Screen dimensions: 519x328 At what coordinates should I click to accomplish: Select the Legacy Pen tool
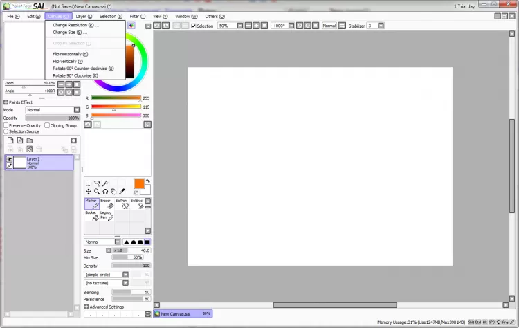pyautogui.click(x=107, y=215)
